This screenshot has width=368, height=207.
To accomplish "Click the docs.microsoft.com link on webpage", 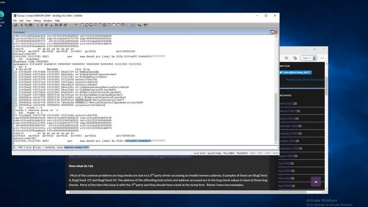I will pos(130,156).
